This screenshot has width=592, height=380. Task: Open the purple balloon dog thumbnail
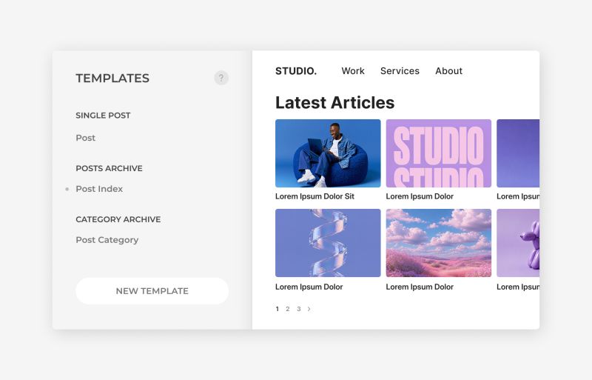(518, 243)
